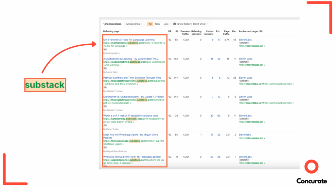This screenshot has width=335, height=188.
Task: Click the mathiasbarra.substack.com URL
Action: coord(134,44)
